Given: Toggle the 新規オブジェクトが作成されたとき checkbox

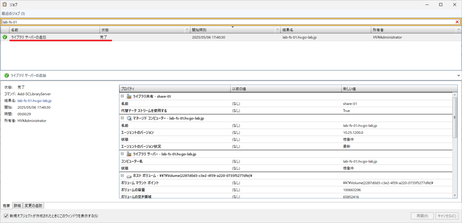Looking at the screenshot, I should pos(6,216).
